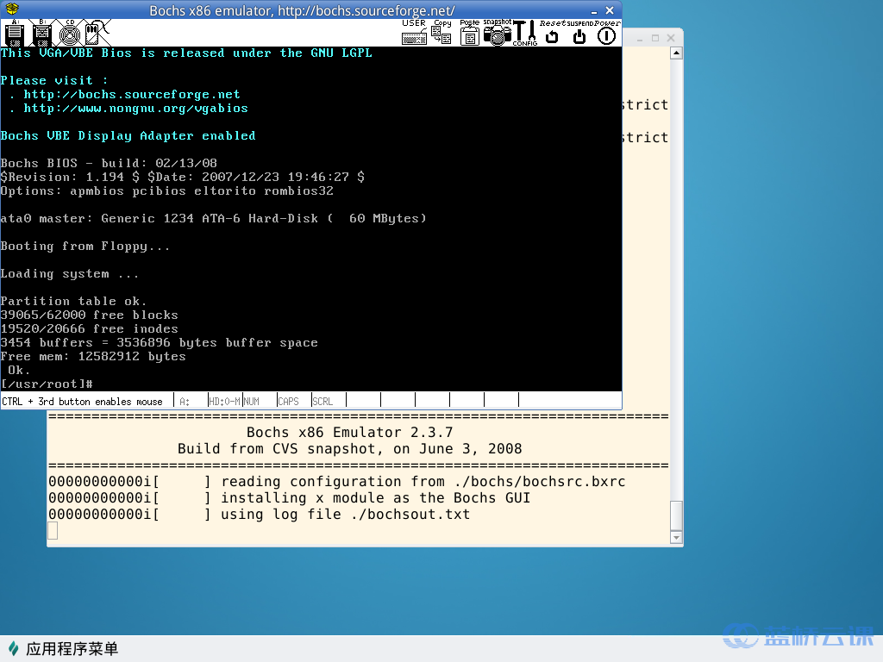Screen dimensions: 883x662
Task: Maximize the background terminal window
Action: coord(655,39)
